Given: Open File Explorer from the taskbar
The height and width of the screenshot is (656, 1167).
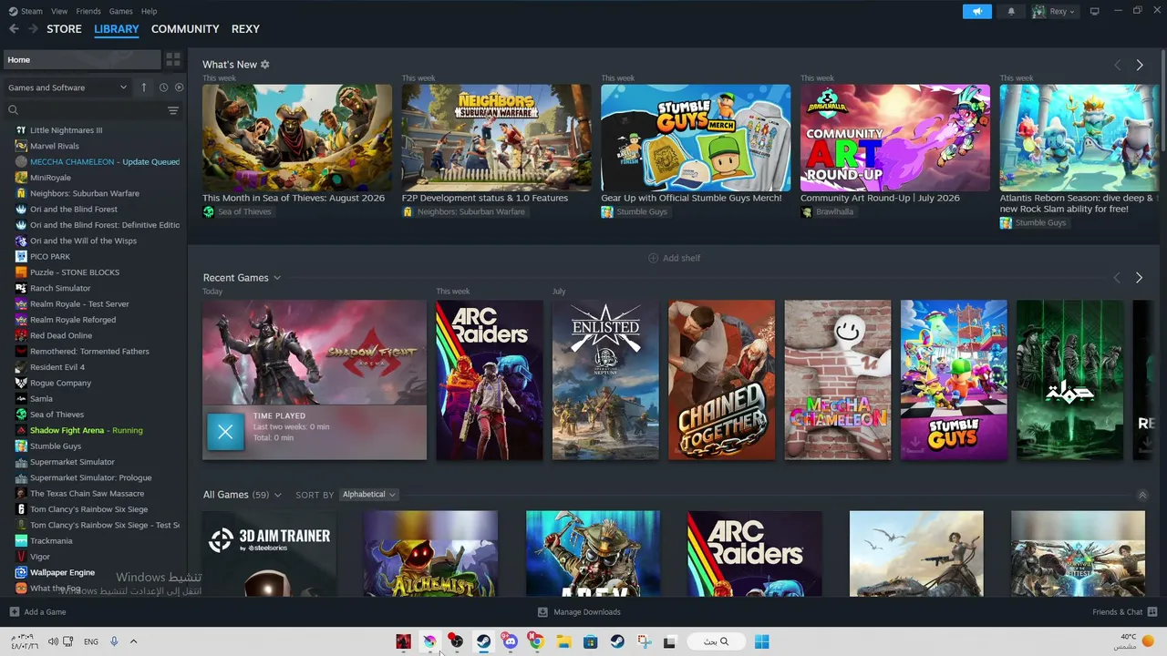Looking at the screenshot, I should [x=563, y=641].
